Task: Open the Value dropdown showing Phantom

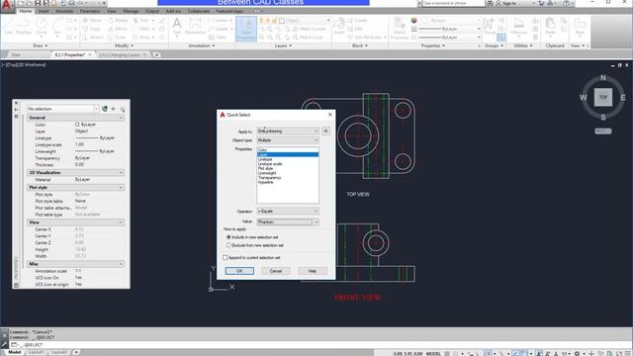Action: 288,222
